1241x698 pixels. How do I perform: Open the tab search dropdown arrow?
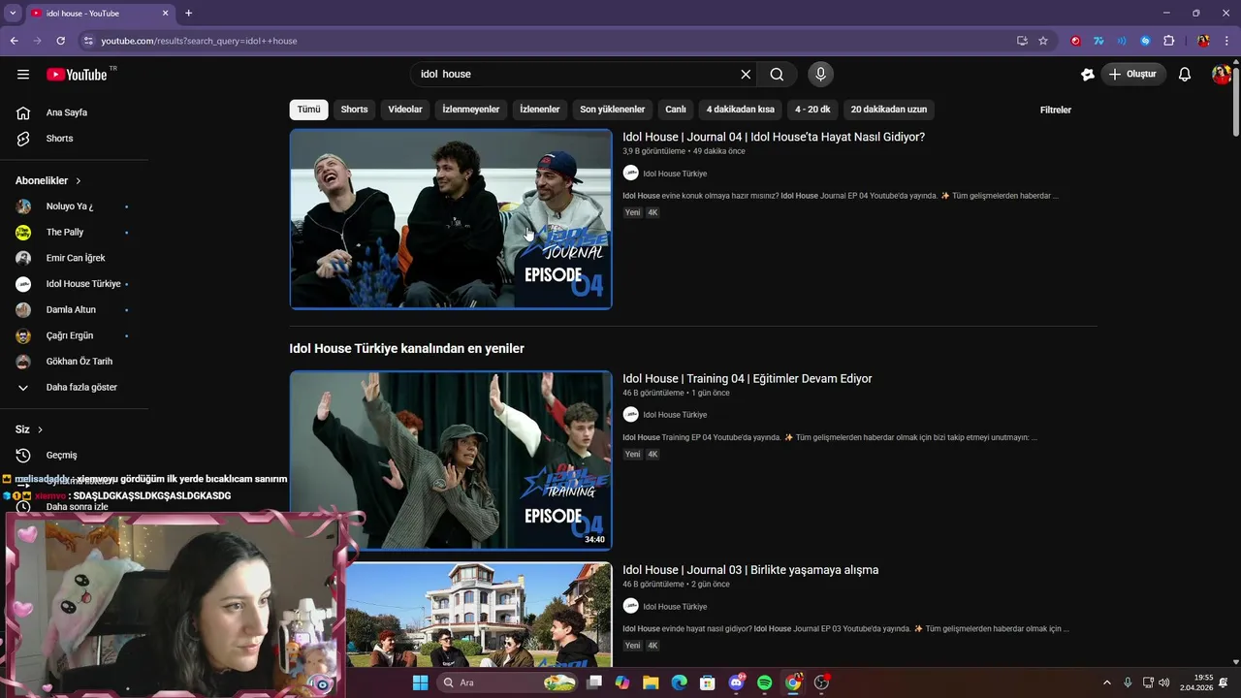pyautogui.click(x=13, y=14)
